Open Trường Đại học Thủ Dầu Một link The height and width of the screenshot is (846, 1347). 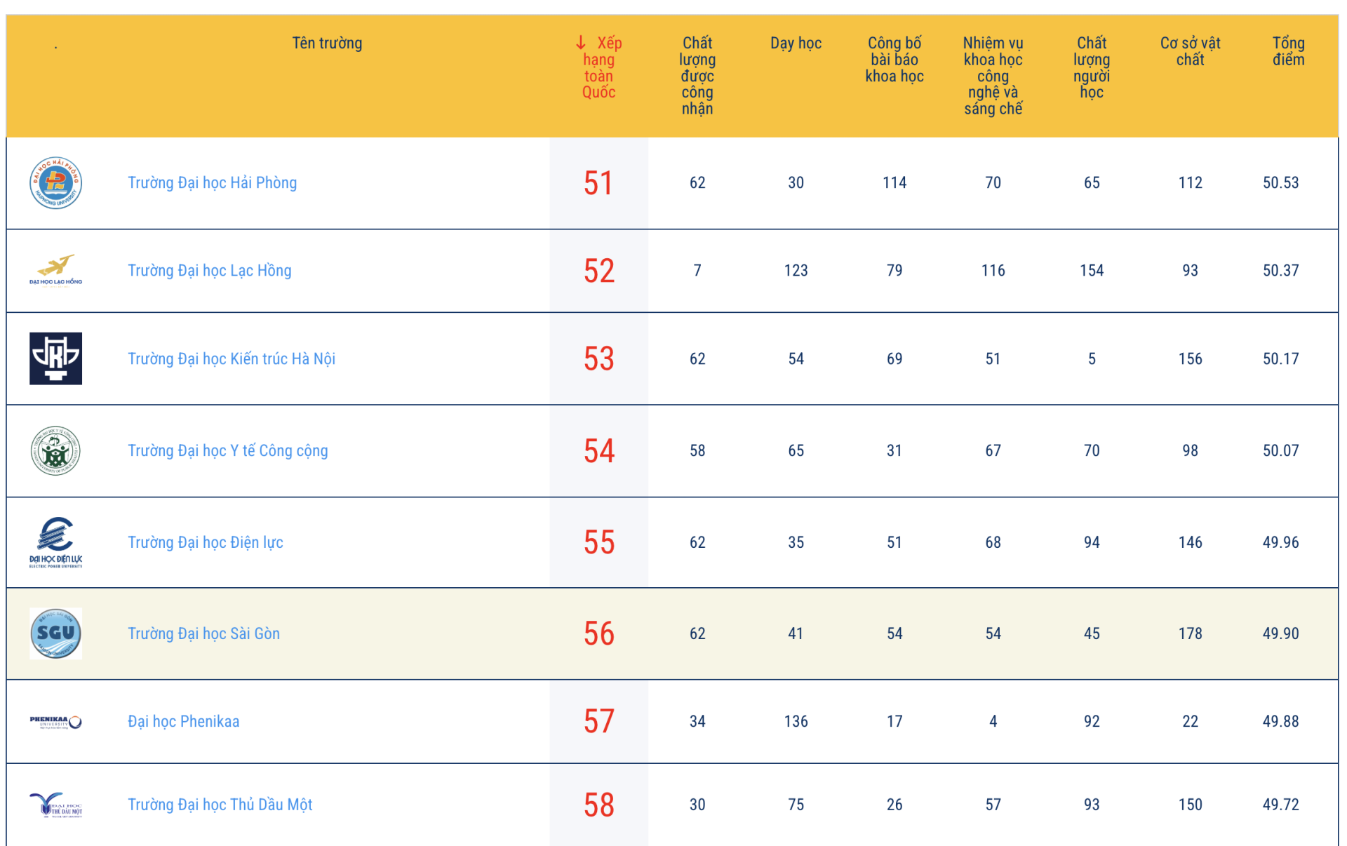pos(220,805)
